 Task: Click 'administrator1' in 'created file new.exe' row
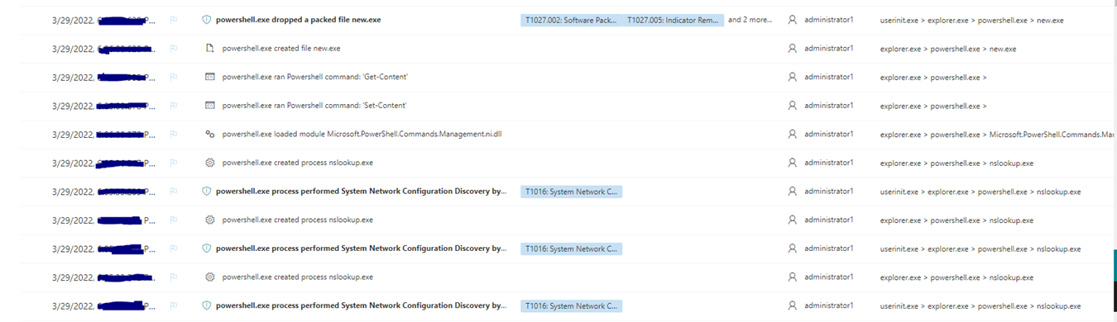click(828, 48)
